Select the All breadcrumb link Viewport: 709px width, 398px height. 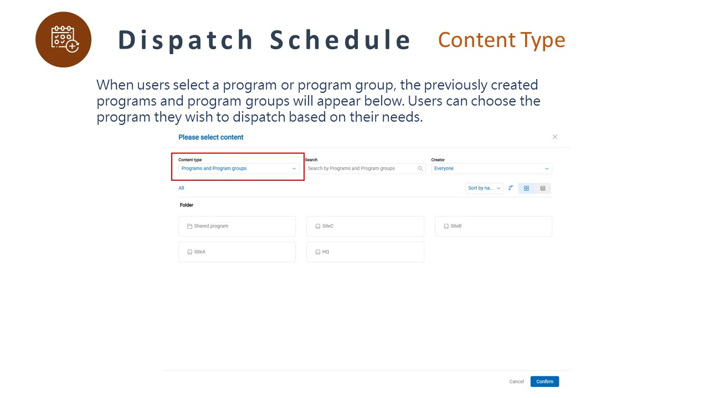click(x=181, y=188)
